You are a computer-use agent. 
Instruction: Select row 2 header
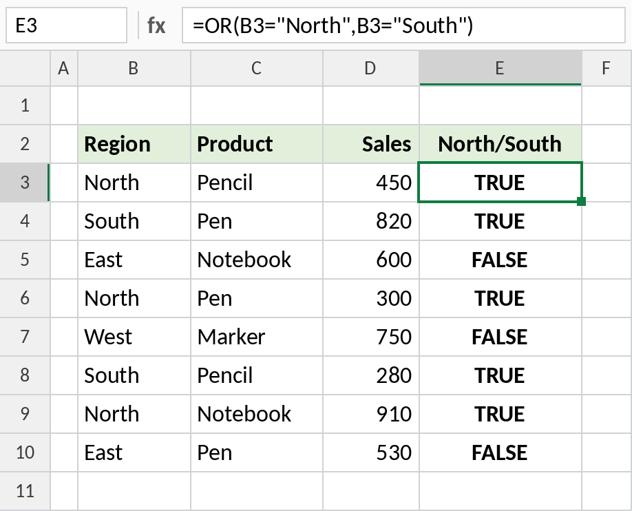coord(25,144)
